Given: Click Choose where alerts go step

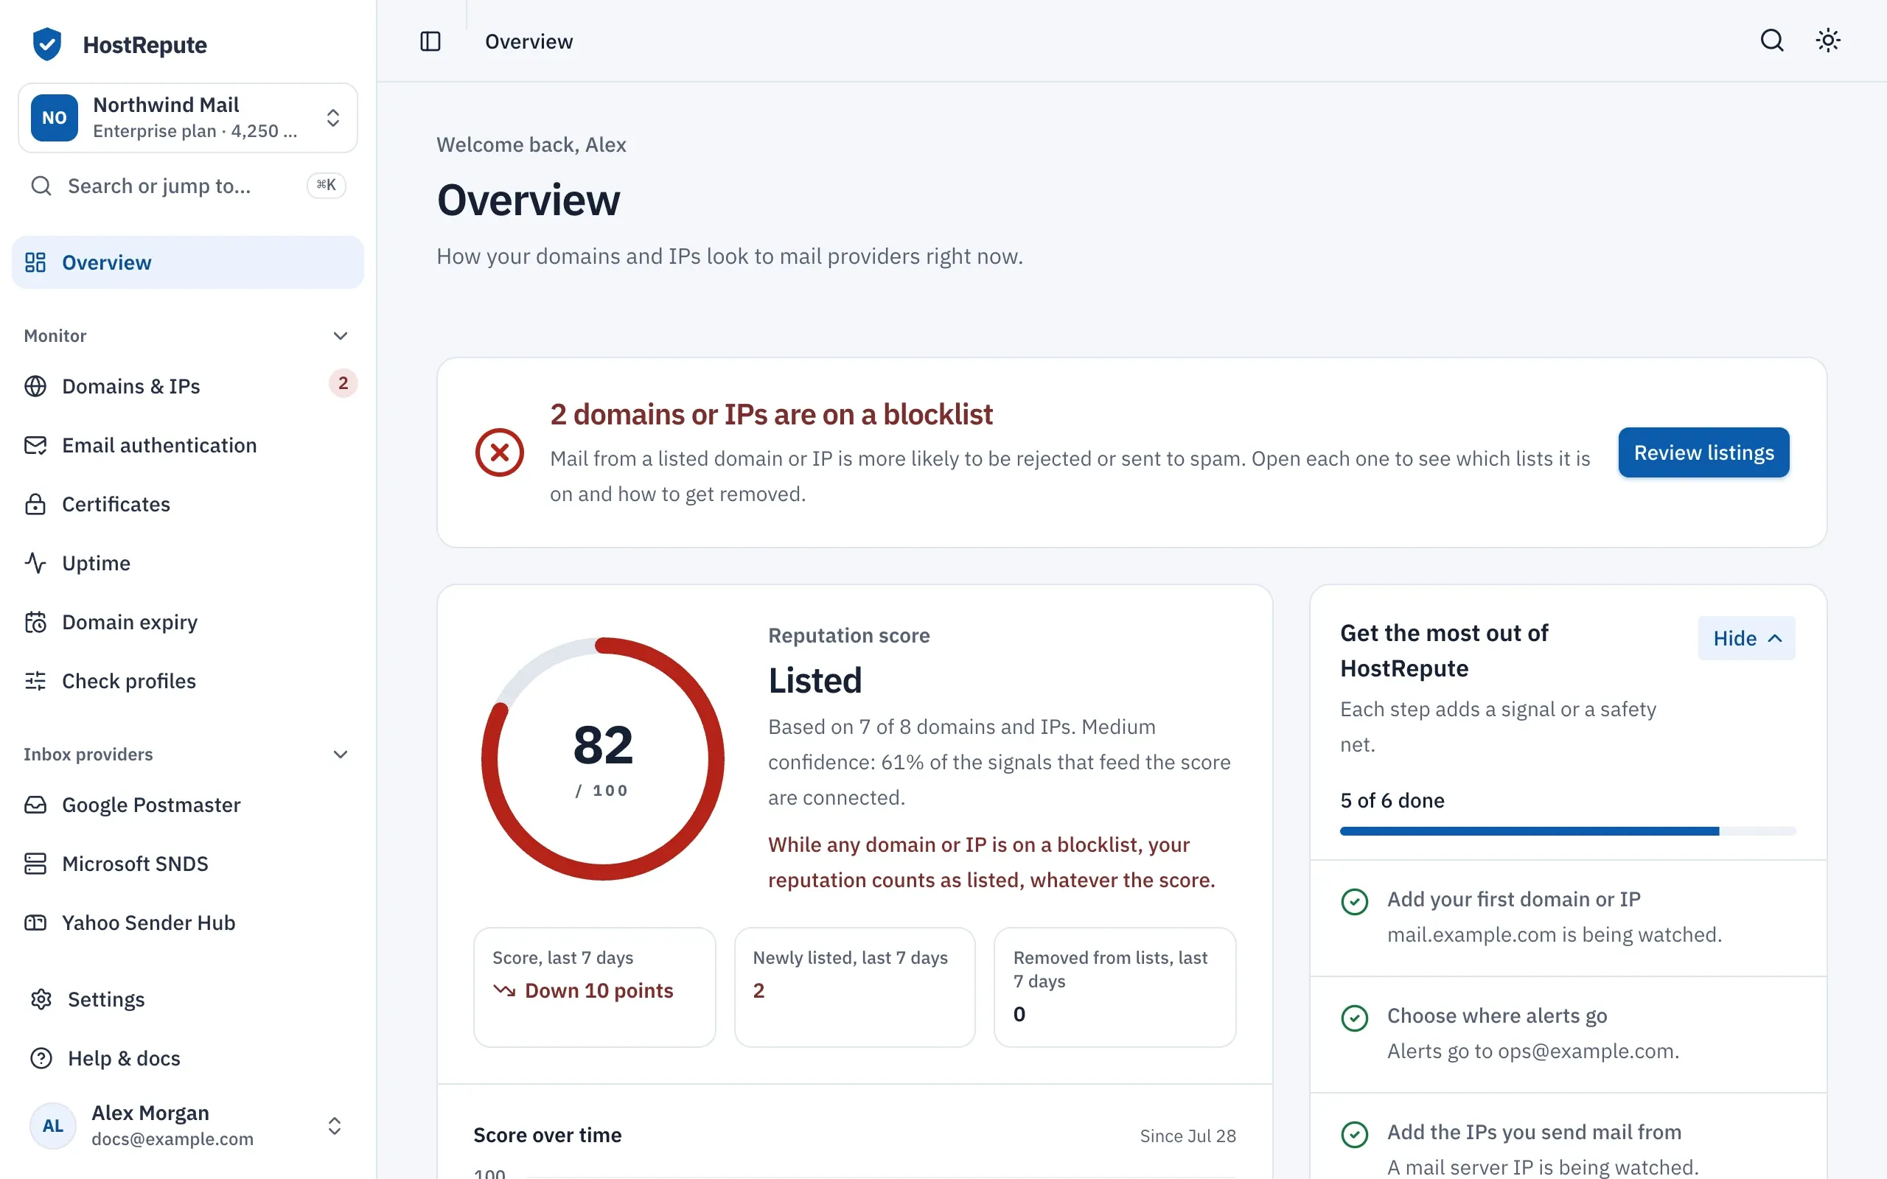Looking at the screenshot, I should pyautogui.click(x=1567, y=1034).
